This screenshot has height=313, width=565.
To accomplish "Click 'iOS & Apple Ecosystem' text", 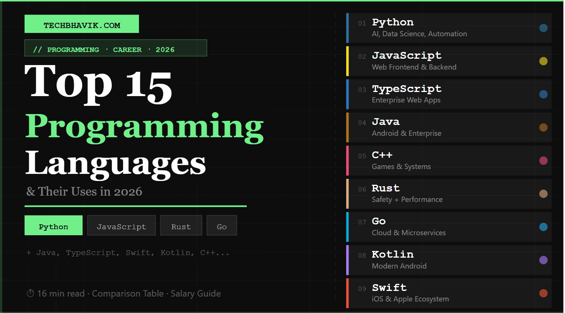I will [410, 299].
